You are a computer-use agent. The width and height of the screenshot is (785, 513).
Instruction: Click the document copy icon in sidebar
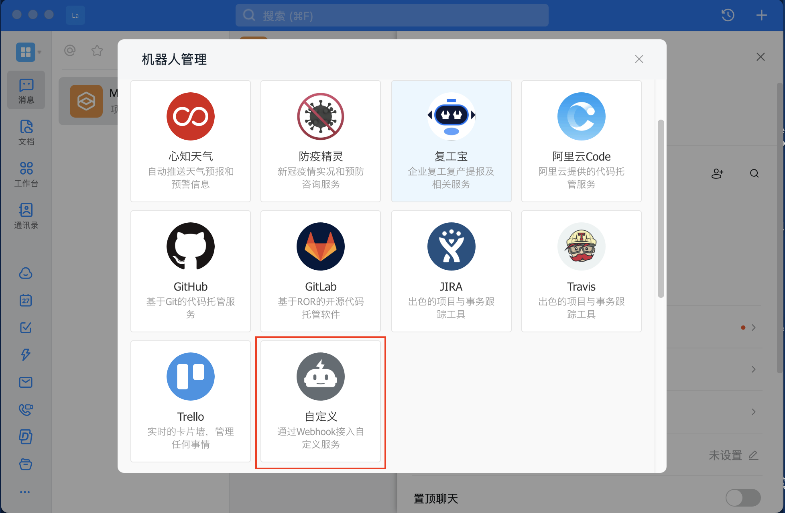tap(26, 437)
